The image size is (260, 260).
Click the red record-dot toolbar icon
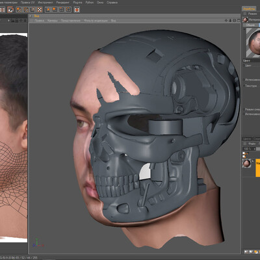(x=77, y=10)
